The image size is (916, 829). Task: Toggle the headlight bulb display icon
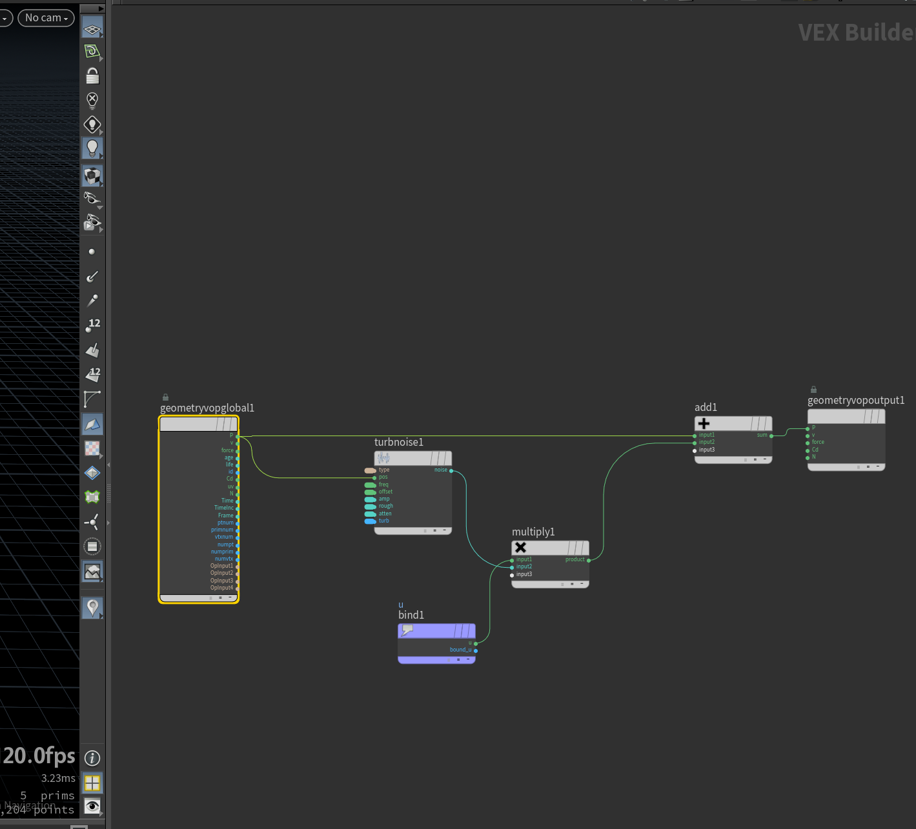click(x=92, y=148)
